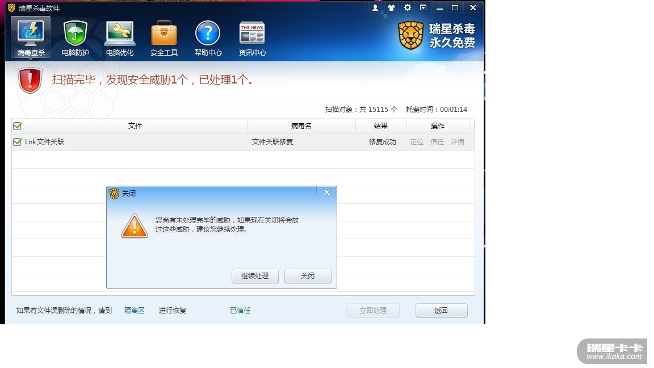Click the Rising lion logo
The image size is (654, 368).
pyautogui.click(x=411, y=35)
